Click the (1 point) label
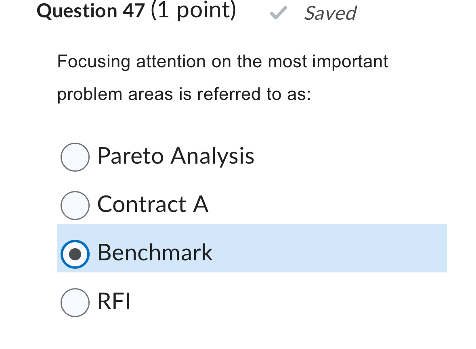This screenshot has width=476, height=349. click(x=194, y=11)
